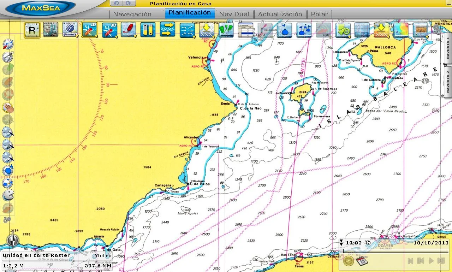Click the single blue buoy mark icon
452x272 pixels.
[x=284, y=30]
